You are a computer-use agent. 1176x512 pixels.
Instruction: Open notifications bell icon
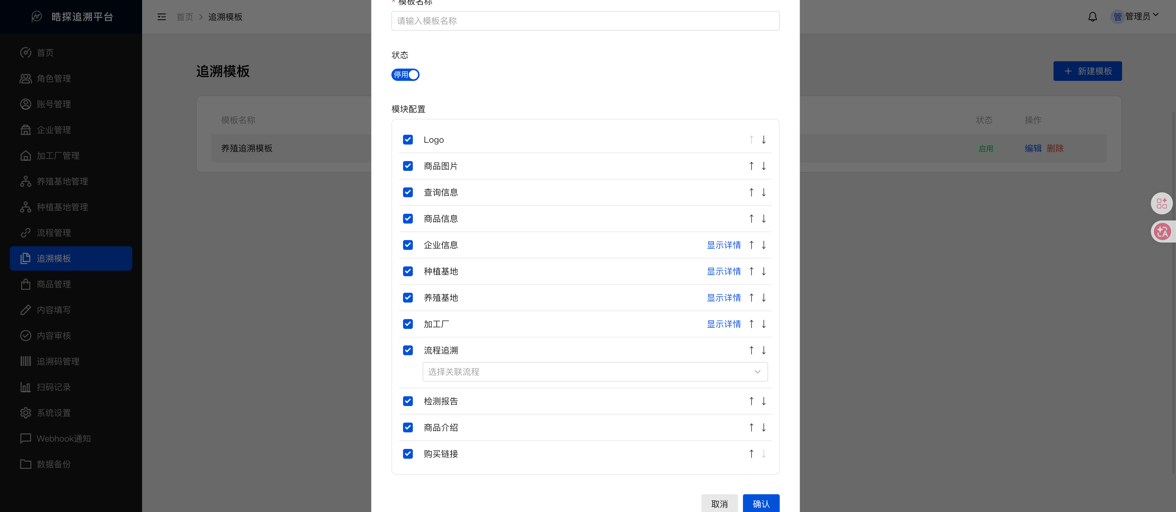(x=1092, y=17)
